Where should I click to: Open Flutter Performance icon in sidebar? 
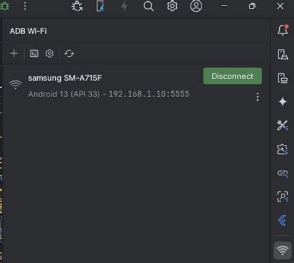[x=282, y=149]
